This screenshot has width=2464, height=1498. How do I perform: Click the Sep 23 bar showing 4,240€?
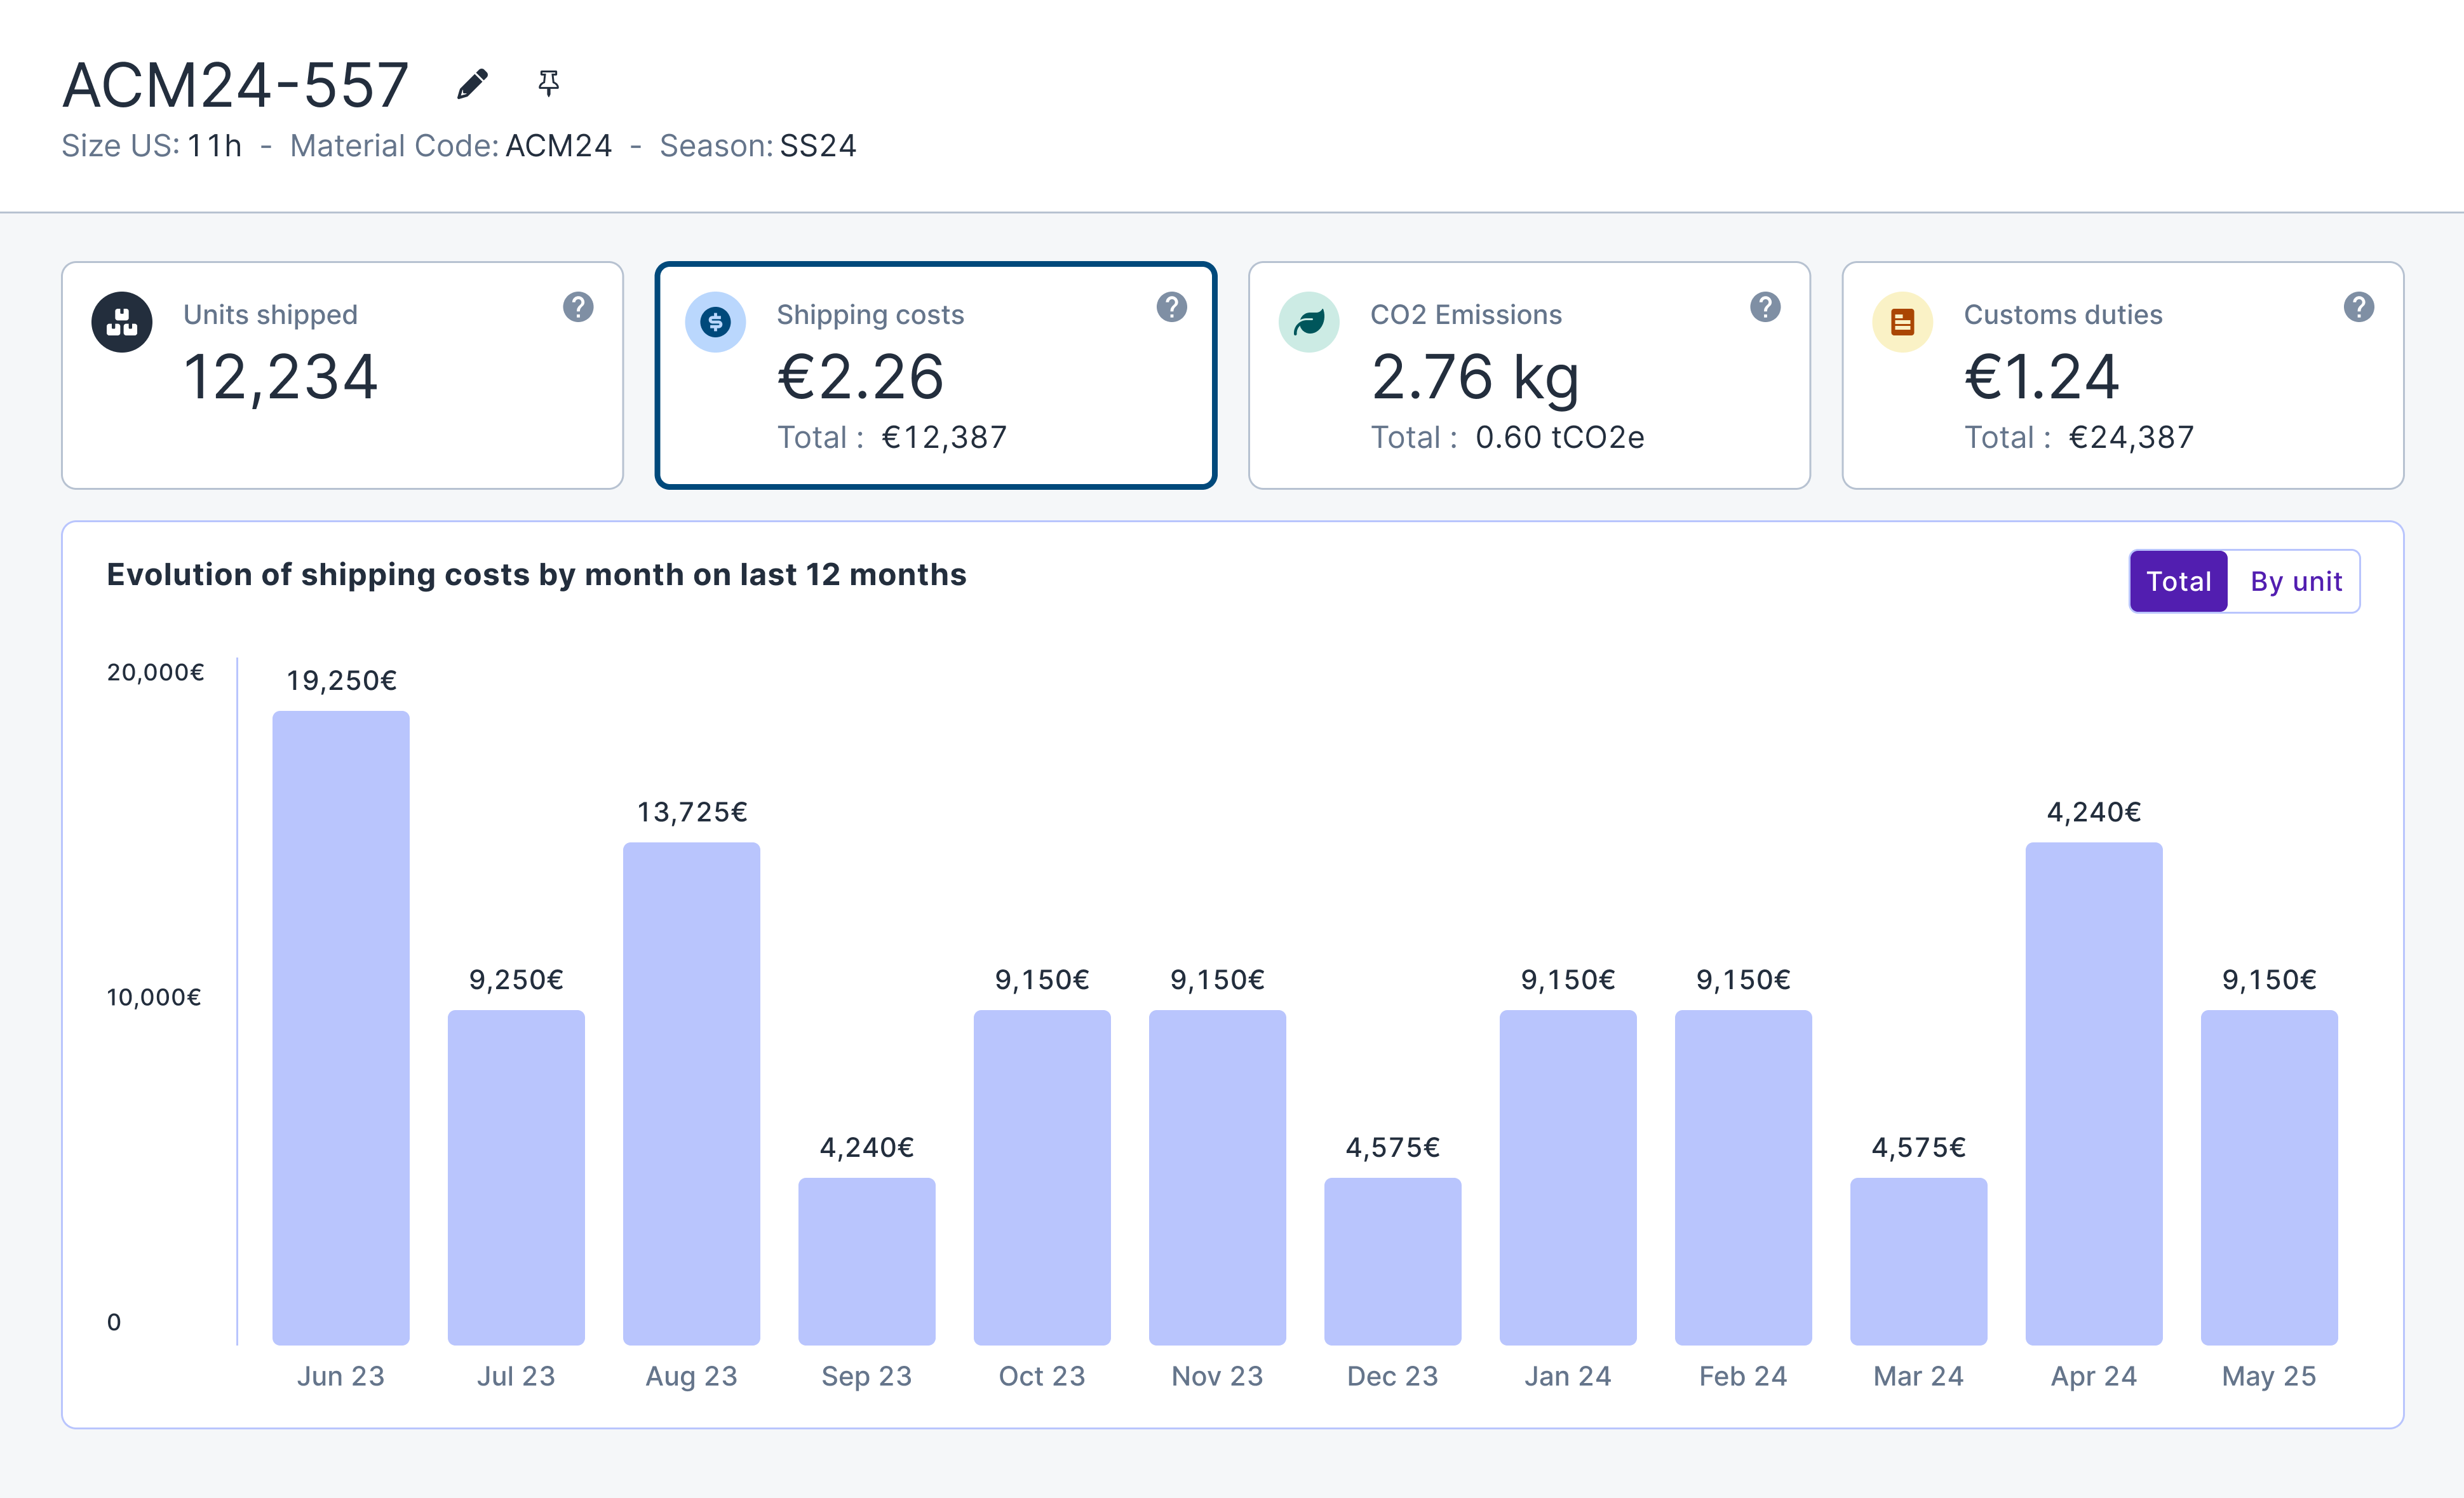(866, 1260)
